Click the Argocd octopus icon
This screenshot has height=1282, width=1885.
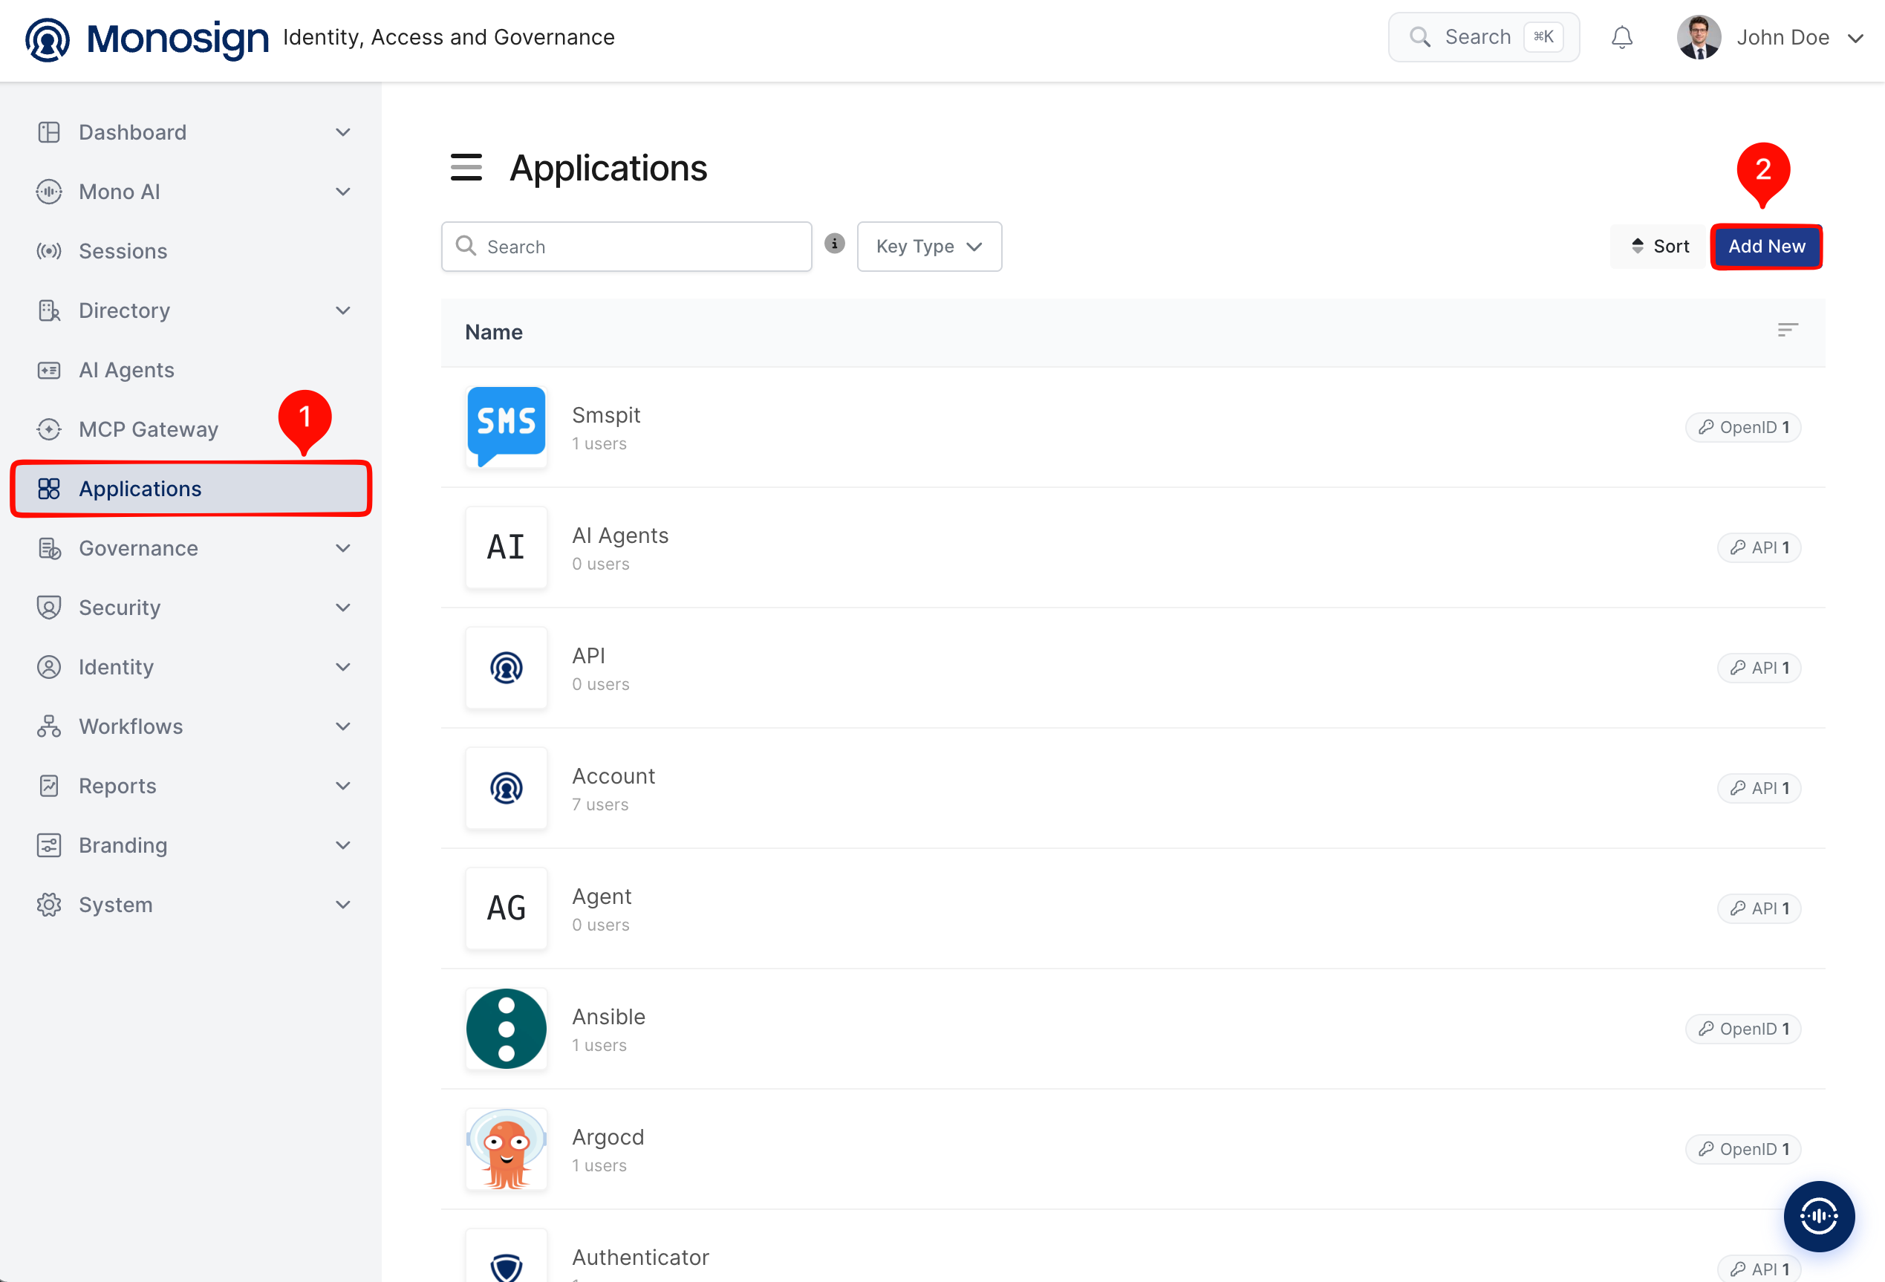click(506, 1148)
